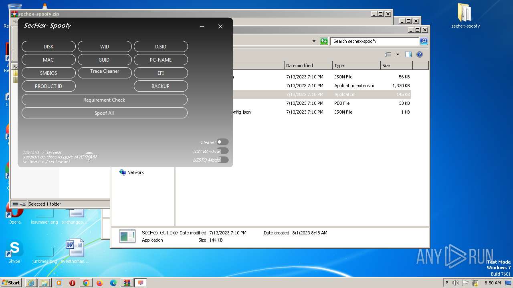Viewport: 513px width, 288px height.
Task: Click the DISID button
Action: coord(161,46)
